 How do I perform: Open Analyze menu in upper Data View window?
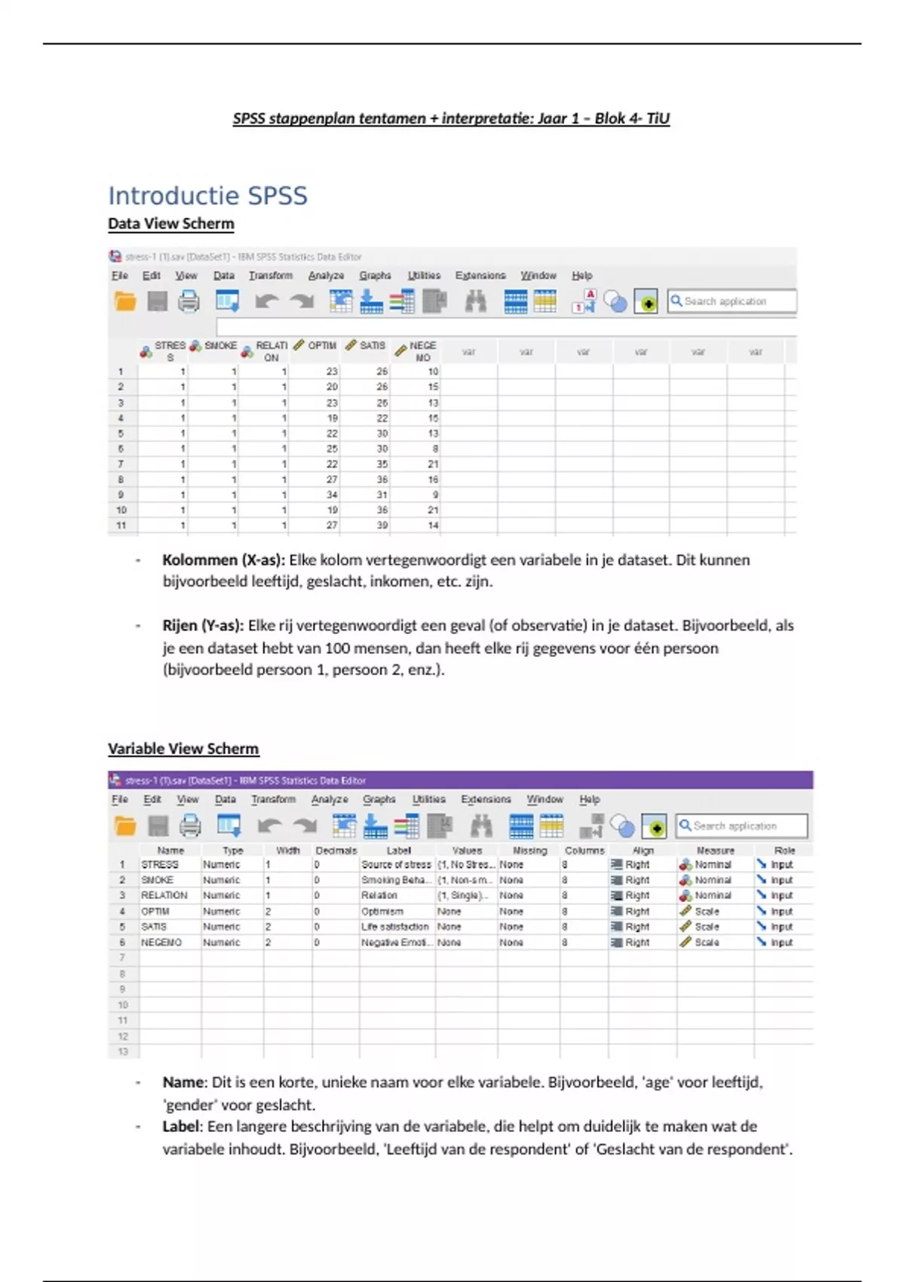pyautogui.click(x=326, y=276)
